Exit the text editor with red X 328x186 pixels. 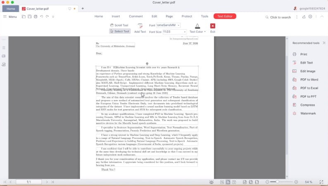[x=213, y=26]
